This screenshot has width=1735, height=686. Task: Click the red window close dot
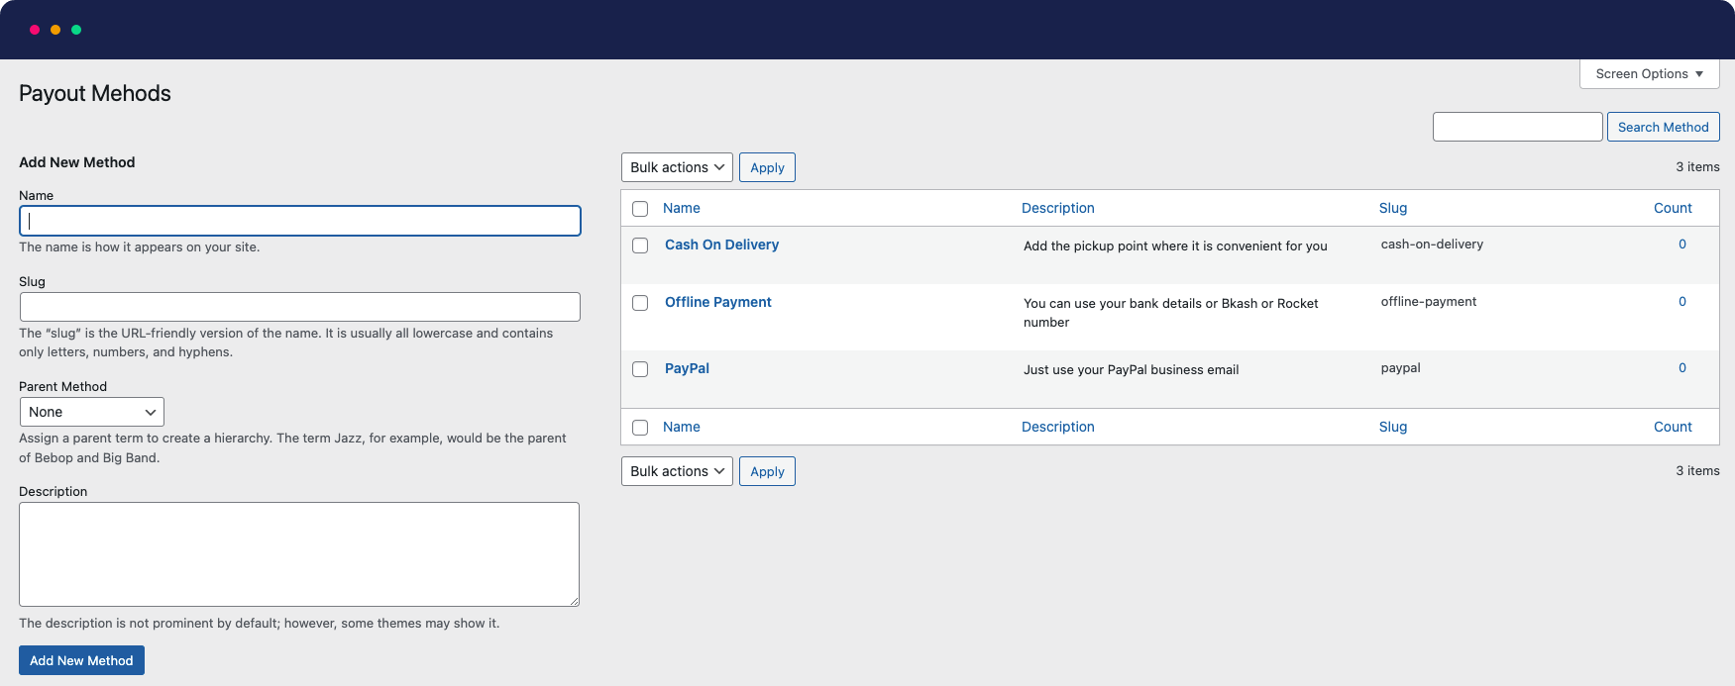coord(35,30)
